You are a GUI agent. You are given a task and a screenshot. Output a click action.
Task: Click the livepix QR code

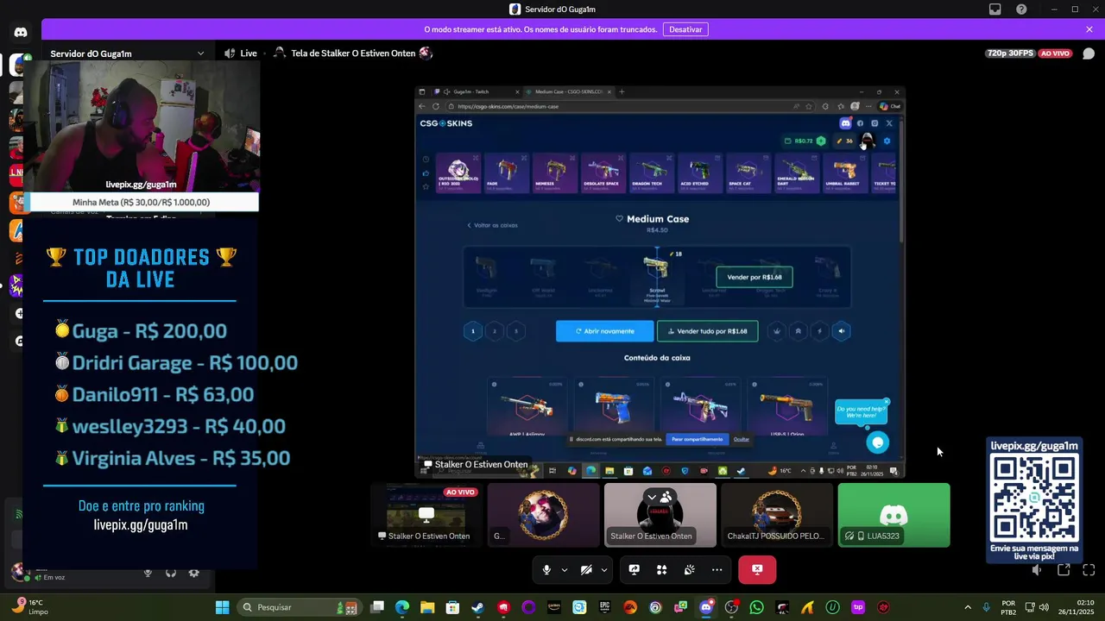[x=1034, y=497]
